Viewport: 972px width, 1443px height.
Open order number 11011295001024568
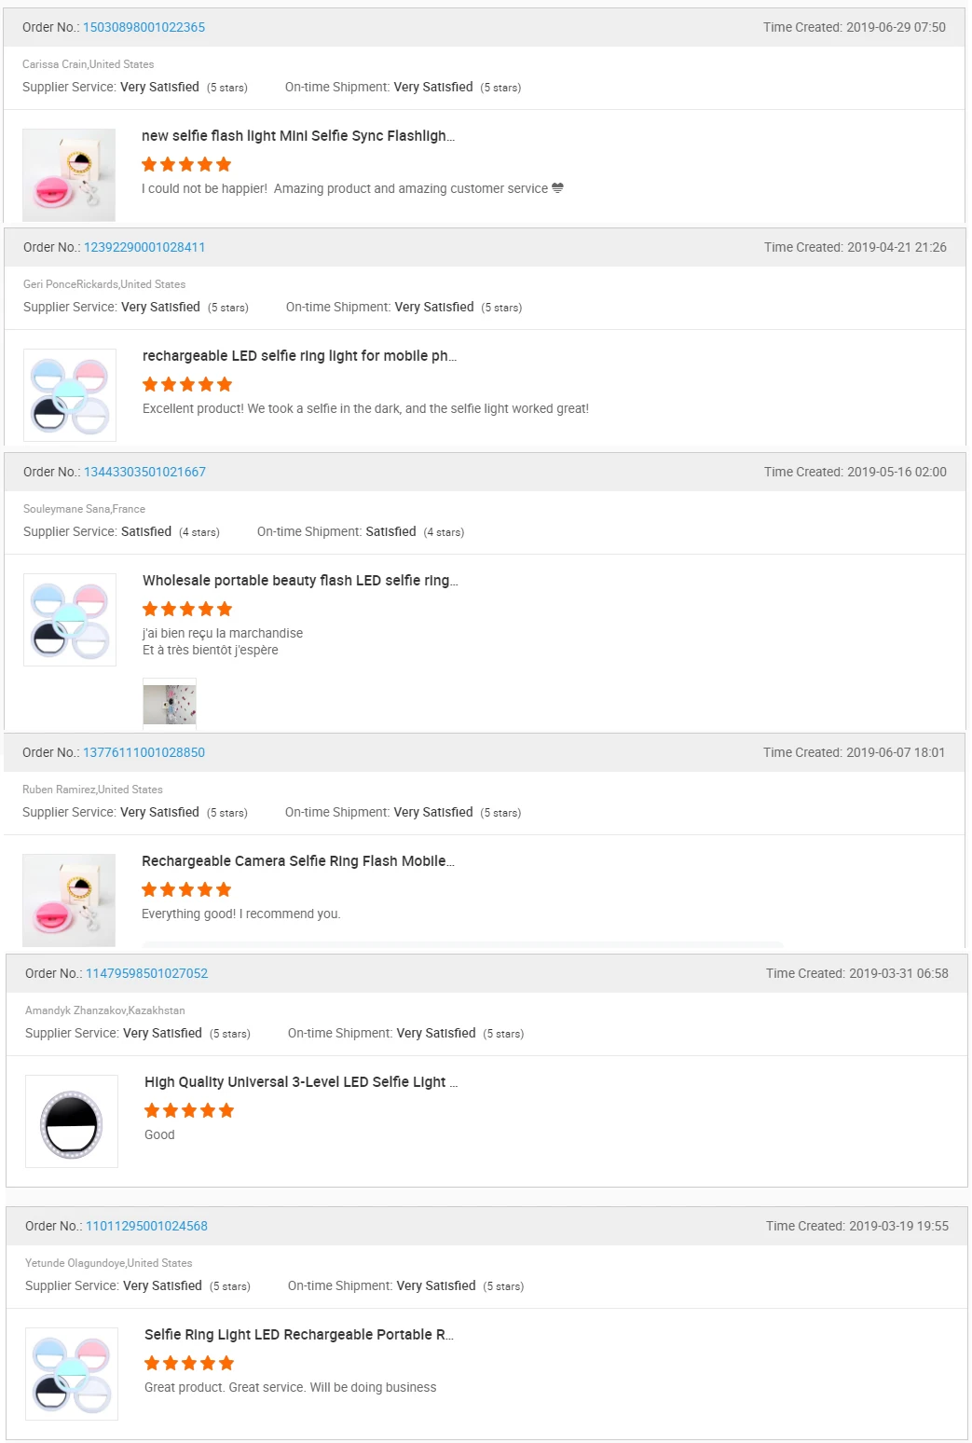pos(146,1226)
